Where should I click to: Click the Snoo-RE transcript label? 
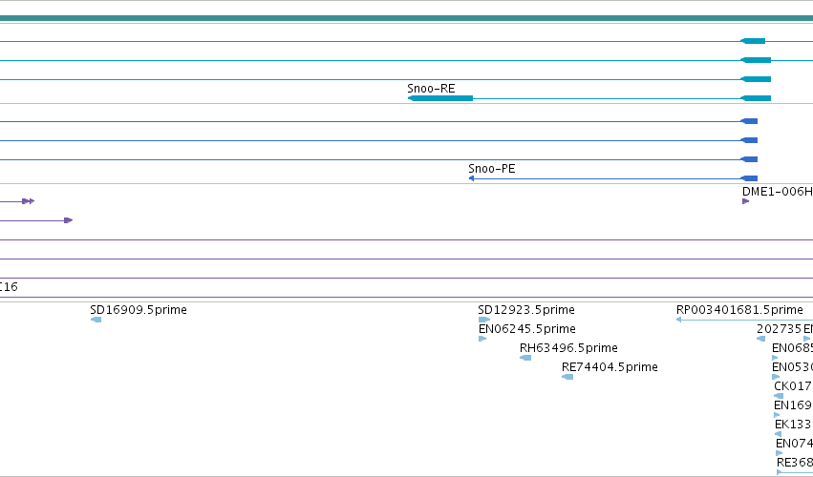[431, 89]
